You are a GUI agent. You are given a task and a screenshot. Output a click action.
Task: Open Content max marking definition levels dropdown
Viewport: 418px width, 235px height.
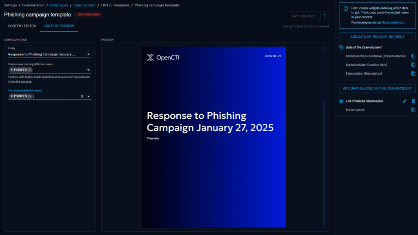88,70
